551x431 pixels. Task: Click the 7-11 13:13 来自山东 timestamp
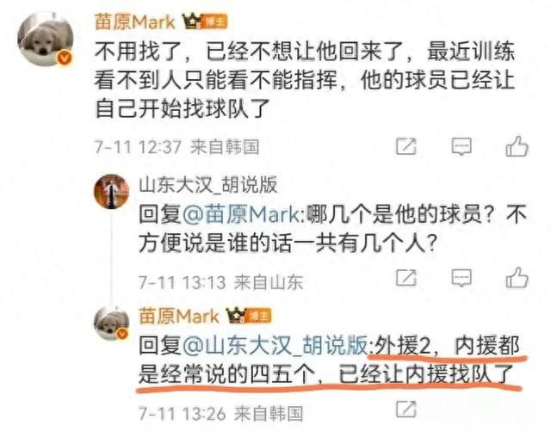point(220,282)
